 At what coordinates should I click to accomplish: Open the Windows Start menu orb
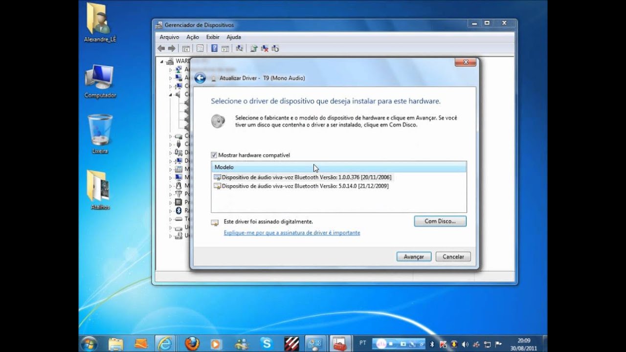[x=89, y=343]
